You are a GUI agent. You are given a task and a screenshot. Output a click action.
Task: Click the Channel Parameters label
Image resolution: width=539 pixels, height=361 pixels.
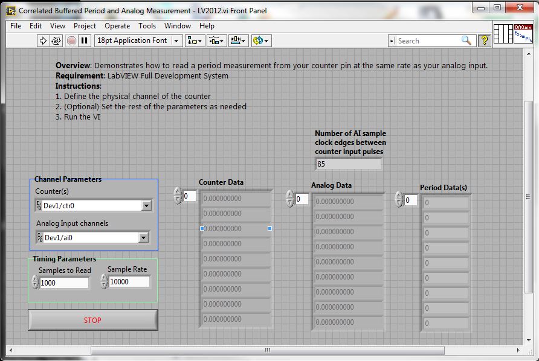point(68,179)
